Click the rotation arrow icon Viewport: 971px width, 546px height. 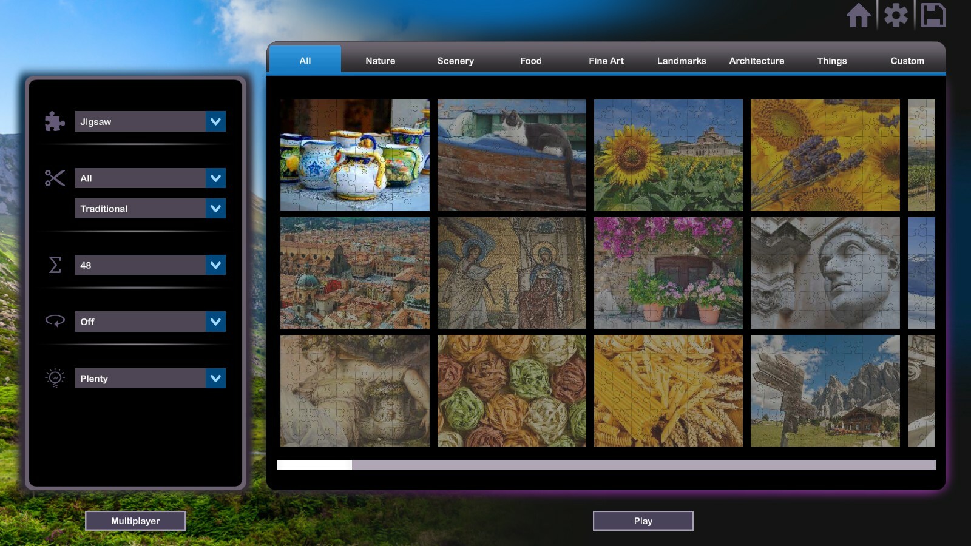[55, 322]
